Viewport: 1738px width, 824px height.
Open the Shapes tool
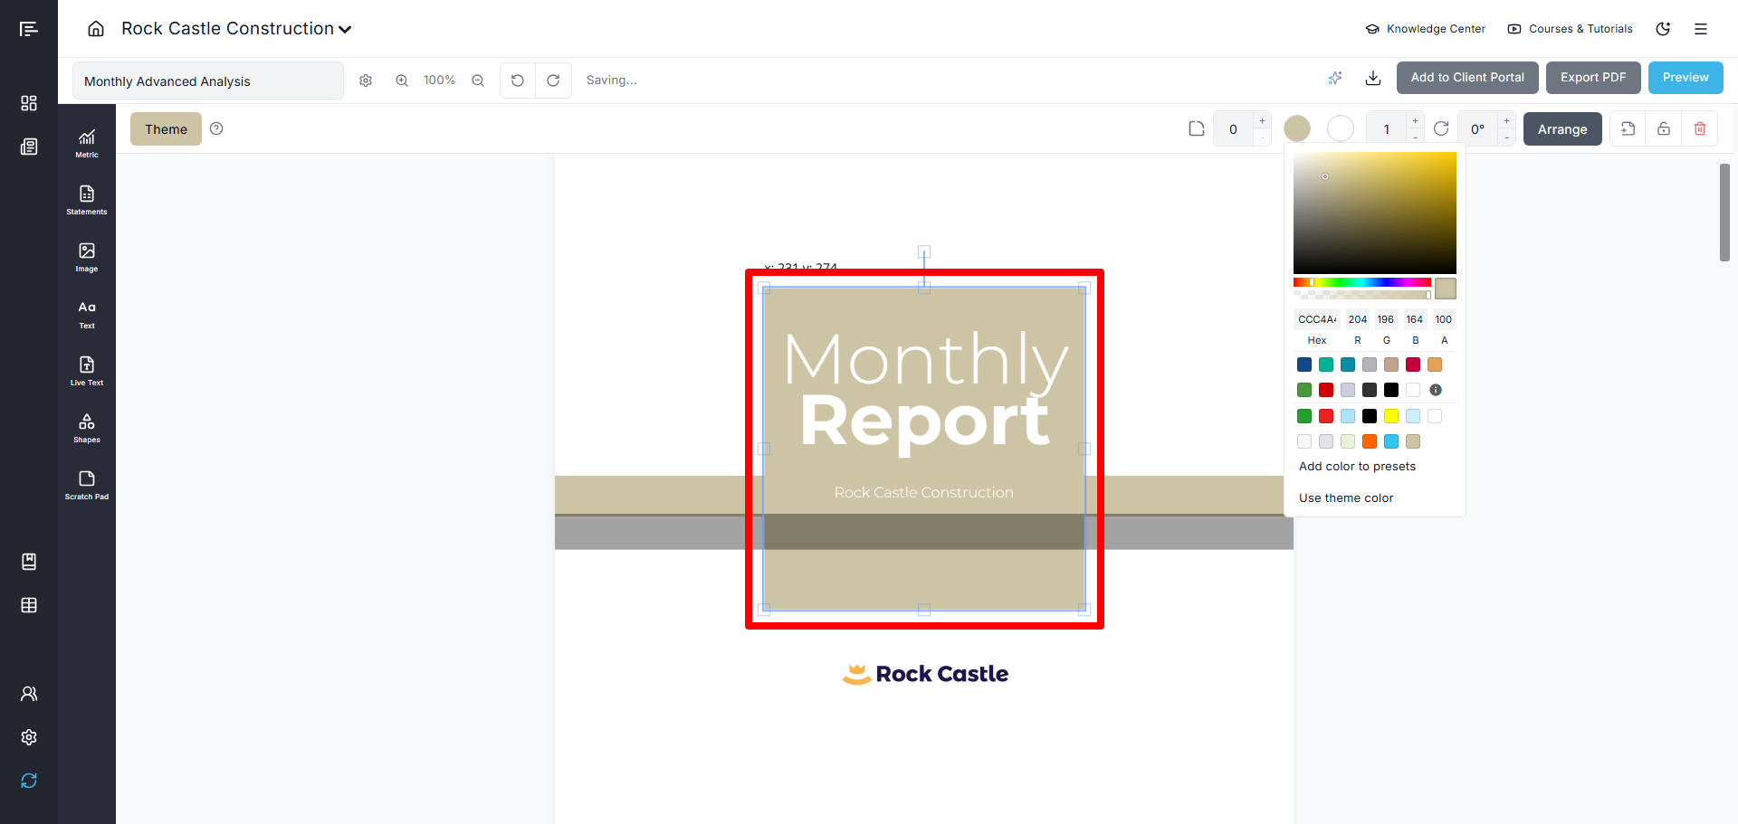pos(87,428)
